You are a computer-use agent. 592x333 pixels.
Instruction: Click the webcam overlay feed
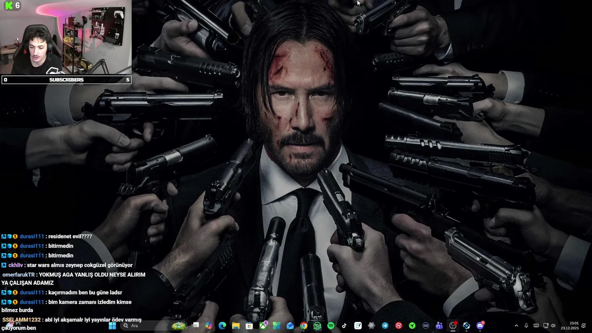pyautogui.click(x=66, y=37)
